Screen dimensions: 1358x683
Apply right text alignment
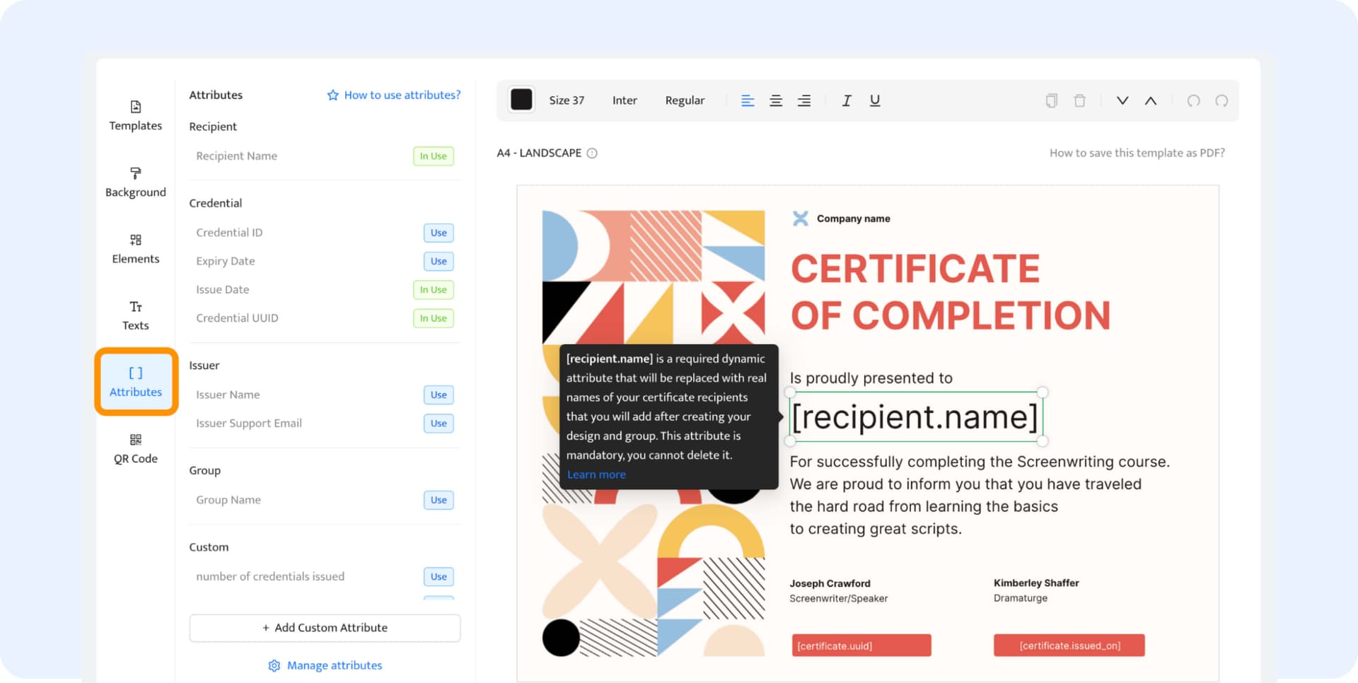pyautogui.click(x=803, y=100)
